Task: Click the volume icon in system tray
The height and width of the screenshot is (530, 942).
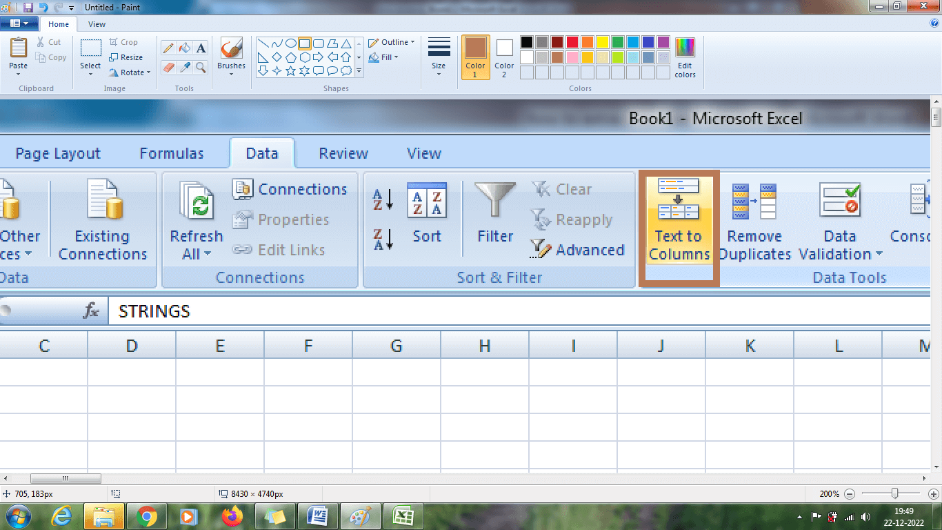Action: pos(865,517)
